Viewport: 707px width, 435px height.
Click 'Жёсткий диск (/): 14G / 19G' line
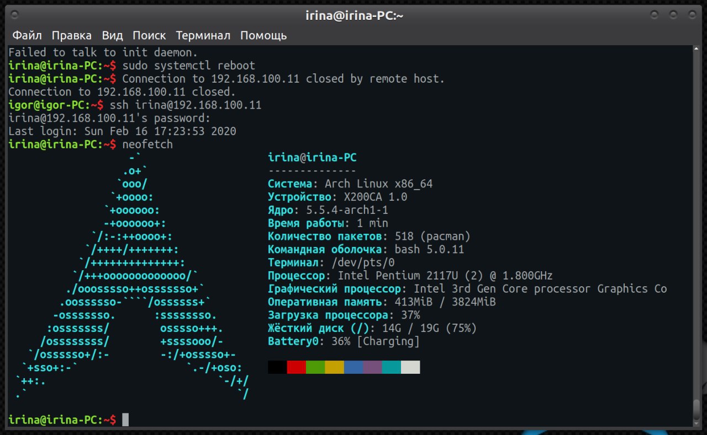[x=372, y=329]
